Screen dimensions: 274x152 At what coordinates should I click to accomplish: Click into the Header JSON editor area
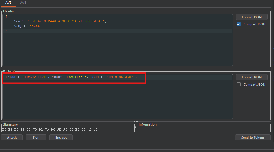pos(117,40)
